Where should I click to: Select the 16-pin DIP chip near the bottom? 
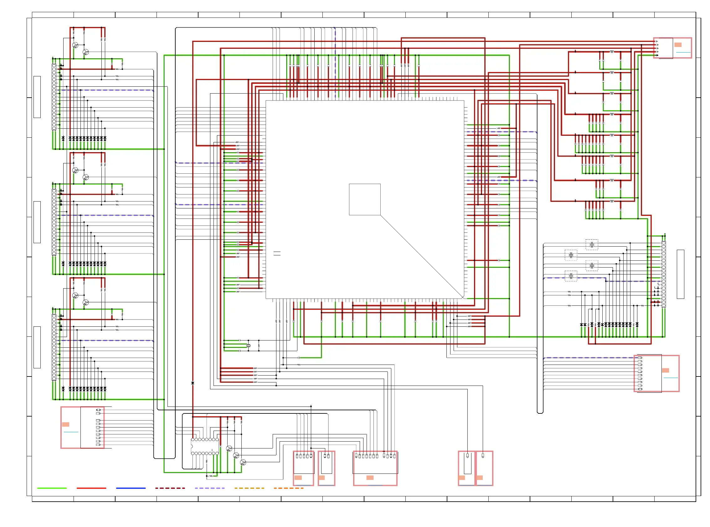(205, 446)
